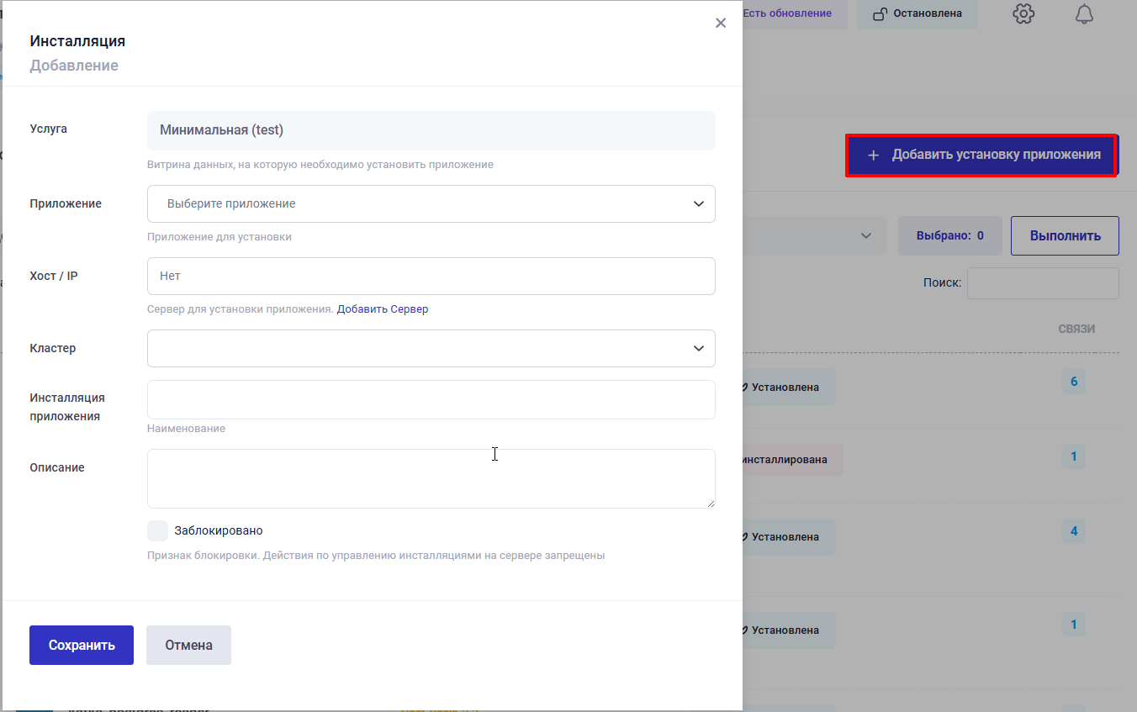Image resolution: width=1137 pixels, height=712 pixels.
Task: Click Добавить установку приложения button
Action: click(x=982, y=156)
